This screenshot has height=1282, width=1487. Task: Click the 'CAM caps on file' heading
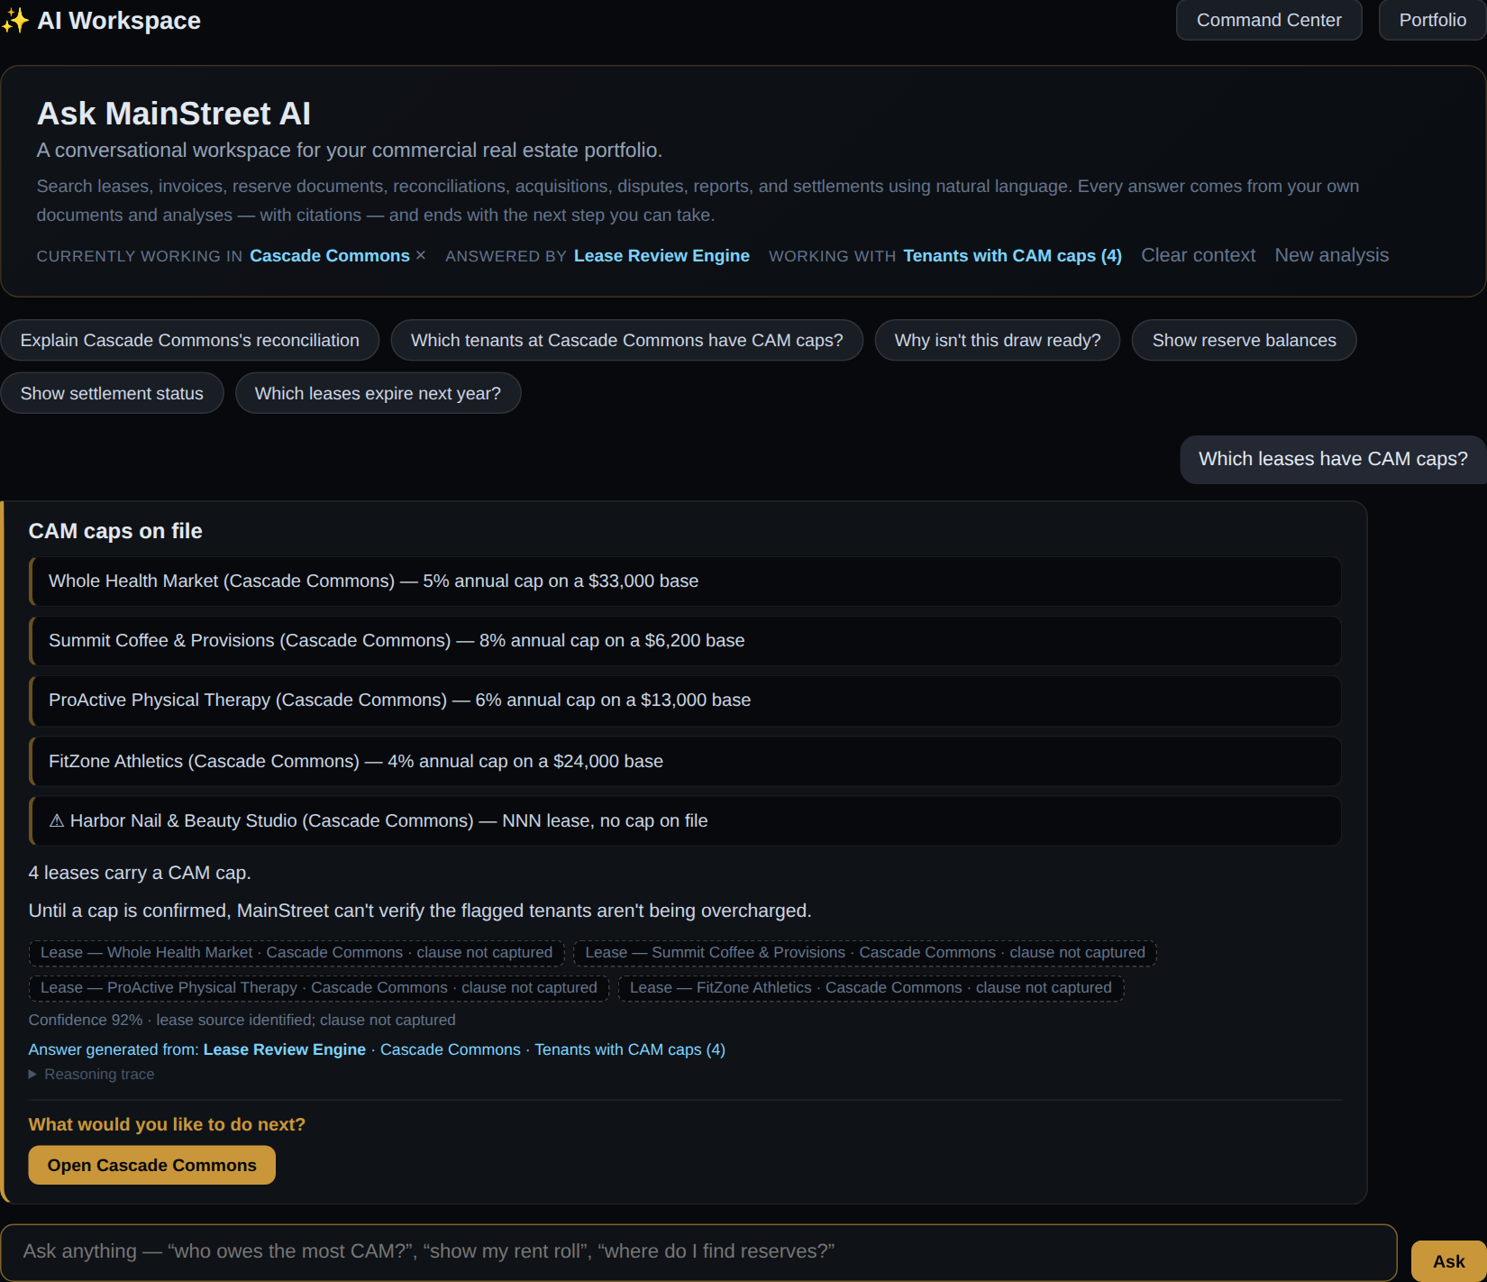tap(115, 531)
